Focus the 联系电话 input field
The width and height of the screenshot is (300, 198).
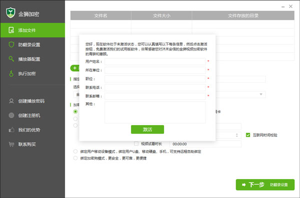(155, 87)
